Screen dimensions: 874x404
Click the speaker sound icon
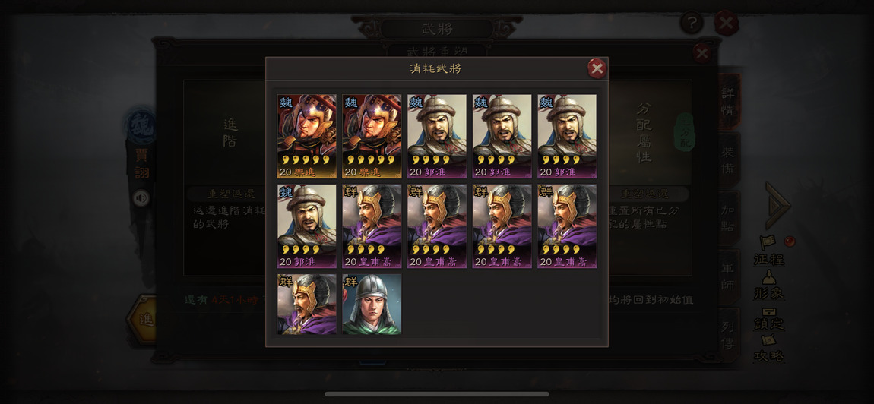141,197
